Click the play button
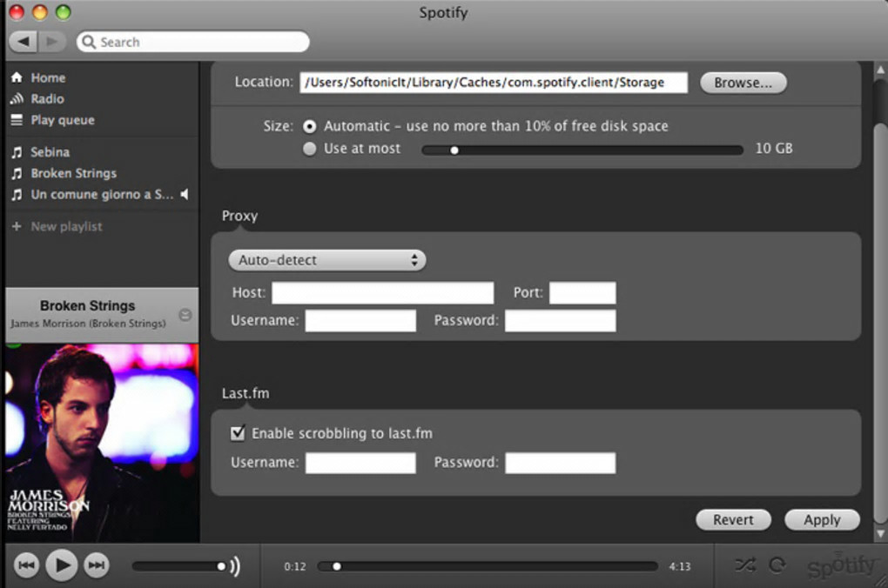 point(62,565)
